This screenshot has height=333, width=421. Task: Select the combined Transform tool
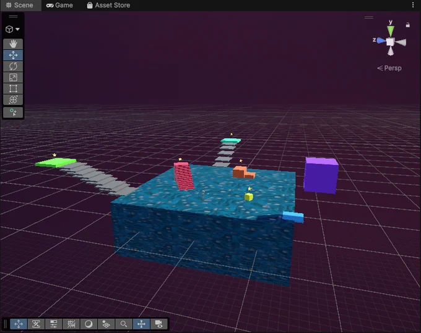(x=13, y=99)
